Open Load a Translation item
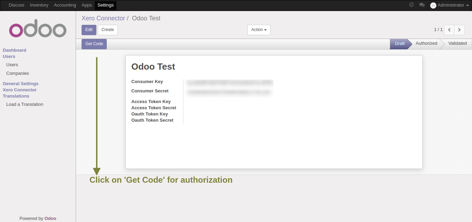The height and width of the screenshot is (222, 472). (x=25, y=104)
